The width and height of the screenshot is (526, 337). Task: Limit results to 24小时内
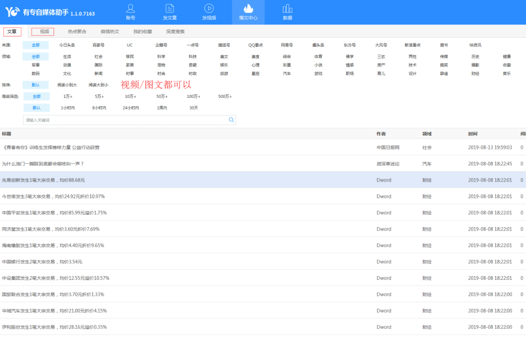click(x=130, y=108)
